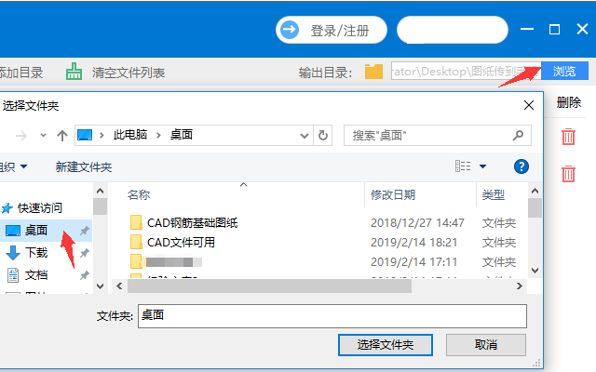This screenshot has height=372, width=596.
Task: Click the 取消 cancel button
Action: 486,345
